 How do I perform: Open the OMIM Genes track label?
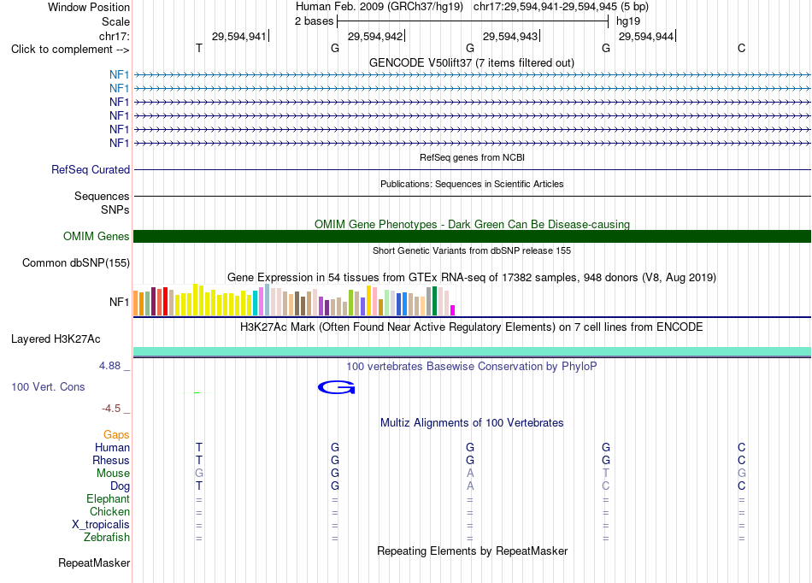coord(96,237)
